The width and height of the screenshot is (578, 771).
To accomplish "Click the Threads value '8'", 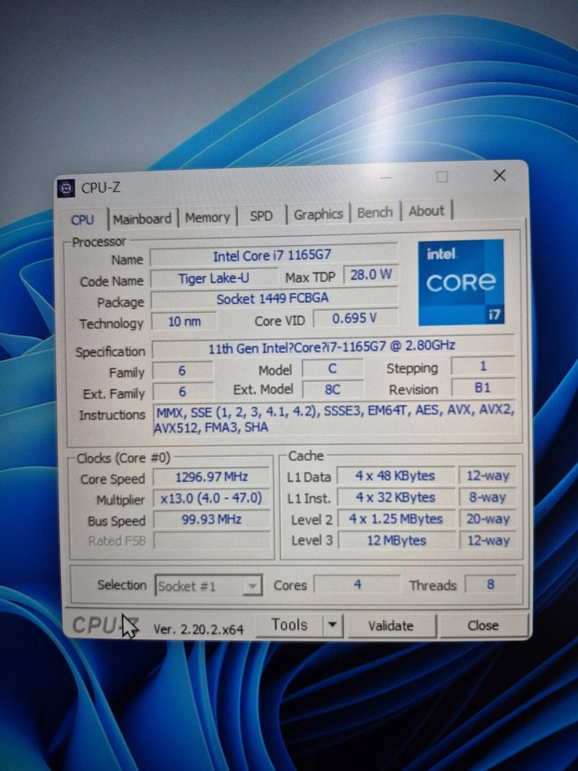I will click(x=490, y=584).
